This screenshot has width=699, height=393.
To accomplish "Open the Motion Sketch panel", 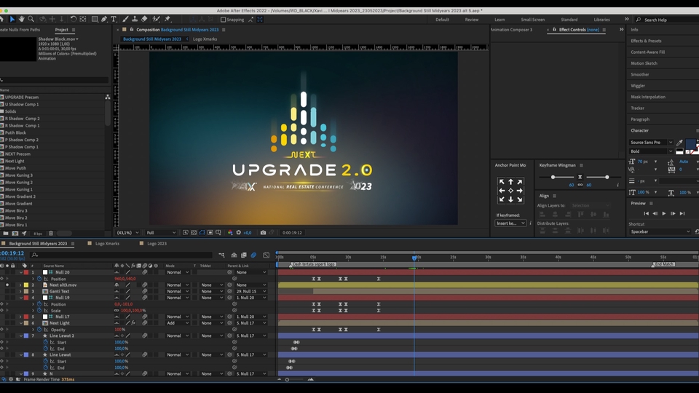I will click(644, 63).
